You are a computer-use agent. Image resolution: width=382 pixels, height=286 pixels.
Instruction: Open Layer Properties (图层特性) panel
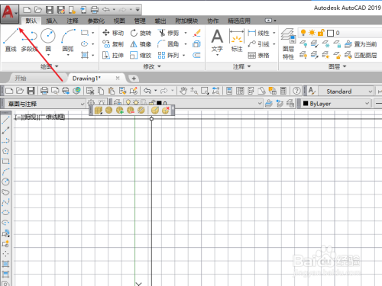(288, 43)
